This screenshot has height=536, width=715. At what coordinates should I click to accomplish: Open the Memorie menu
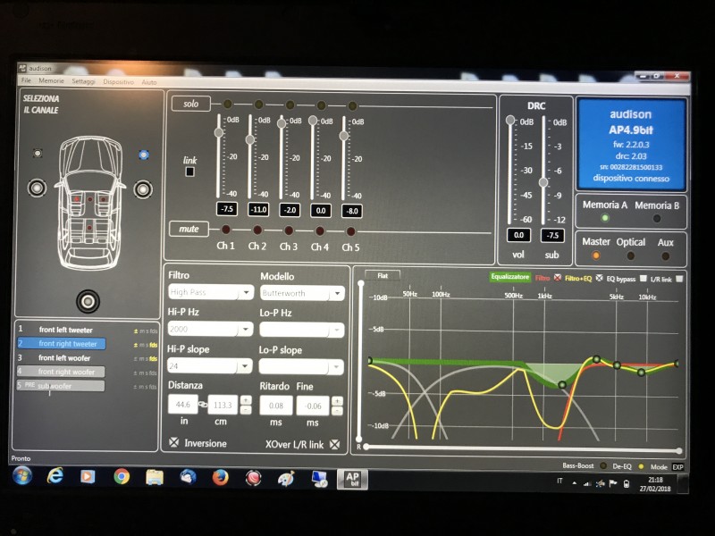[x=51, y=80]
